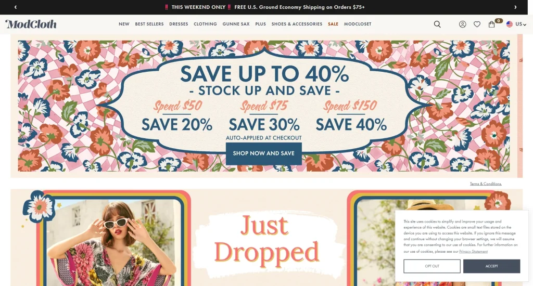Open the Dresses menu
Viewport: 533px width, 286px height.
pos(179,24)
